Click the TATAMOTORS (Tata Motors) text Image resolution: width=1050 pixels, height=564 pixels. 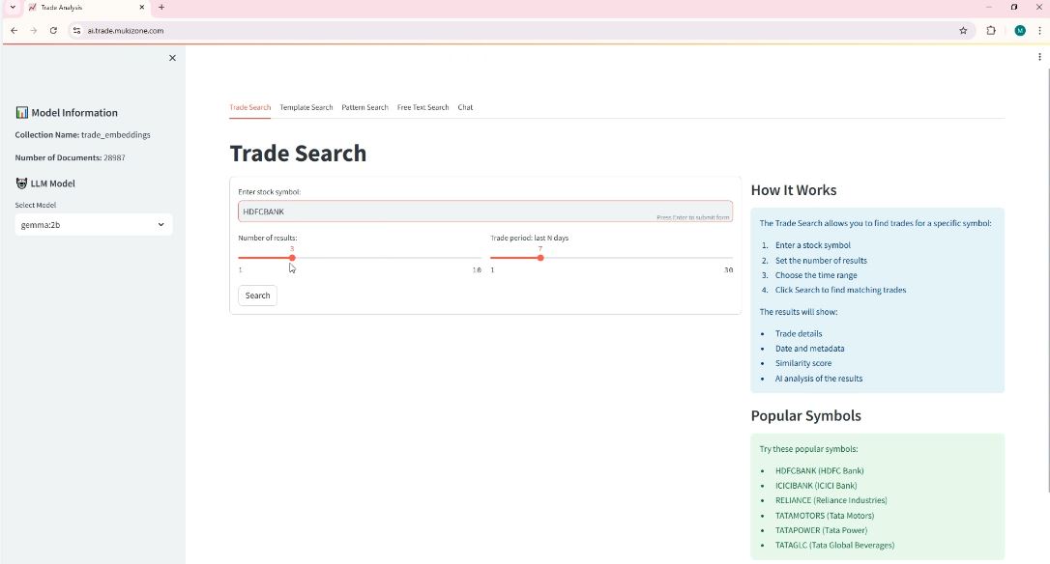pos(825,516)
